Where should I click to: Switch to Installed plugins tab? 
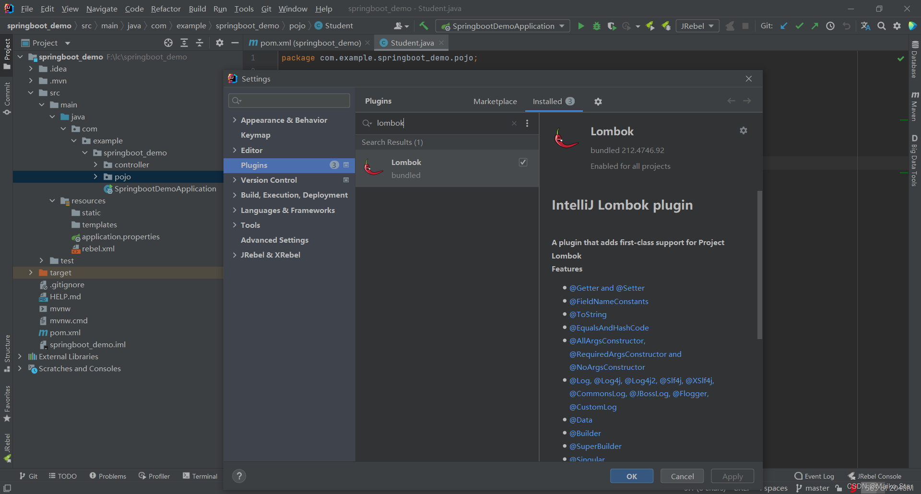[x=553, y=101]
